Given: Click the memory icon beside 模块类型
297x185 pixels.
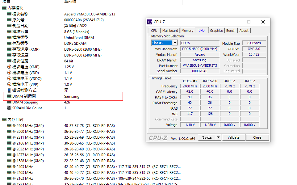Looking at the screenshot, I should click(9, 37).
